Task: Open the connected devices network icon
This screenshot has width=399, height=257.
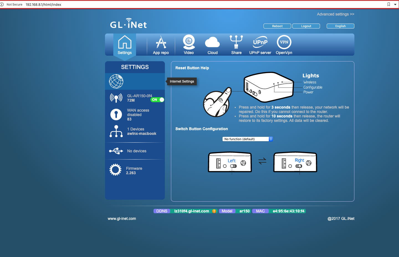Action: click(116, 131)
